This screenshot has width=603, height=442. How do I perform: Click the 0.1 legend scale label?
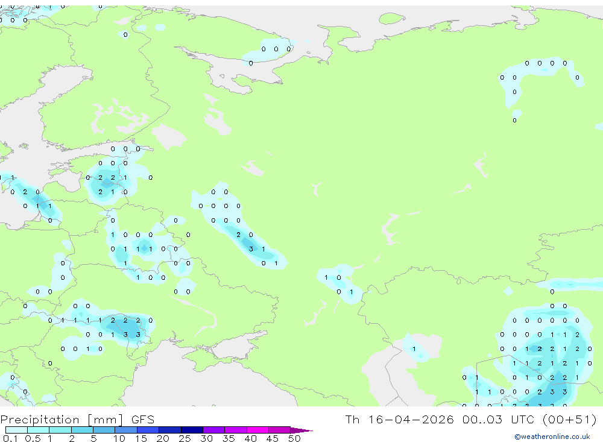coord(10,438)
